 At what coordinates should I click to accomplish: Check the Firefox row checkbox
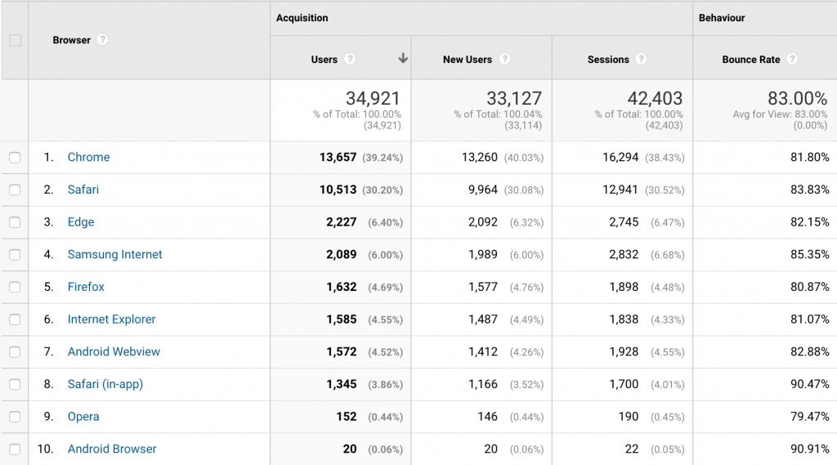(15, 287)
